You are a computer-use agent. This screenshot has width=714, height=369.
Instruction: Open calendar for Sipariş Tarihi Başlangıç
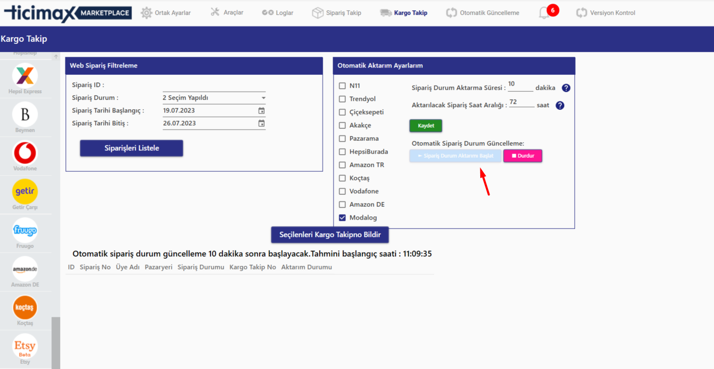pyautogui.click(x=262, y=111)
